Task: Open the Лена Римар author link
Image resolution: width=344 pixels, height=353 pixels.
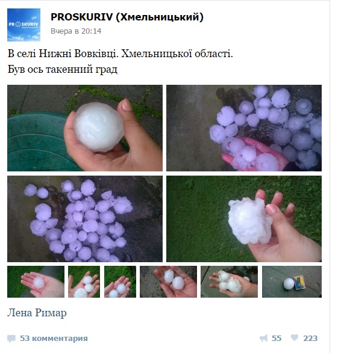Action: (x=37, y=313)
